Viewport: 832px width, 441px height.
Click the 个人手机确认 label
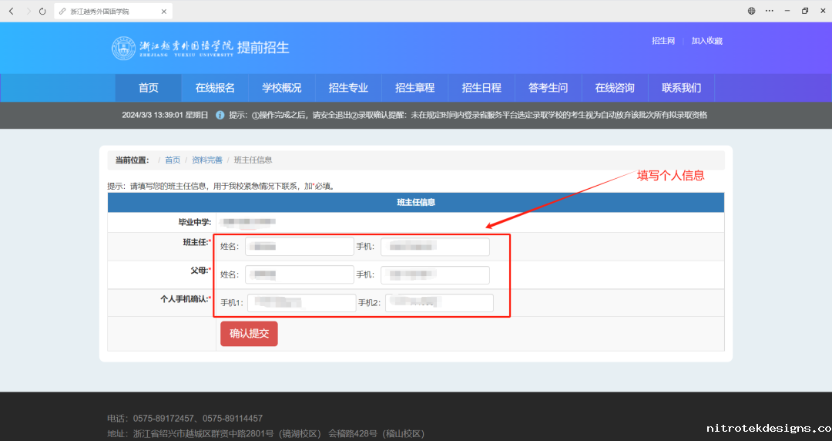click(186, 299)
